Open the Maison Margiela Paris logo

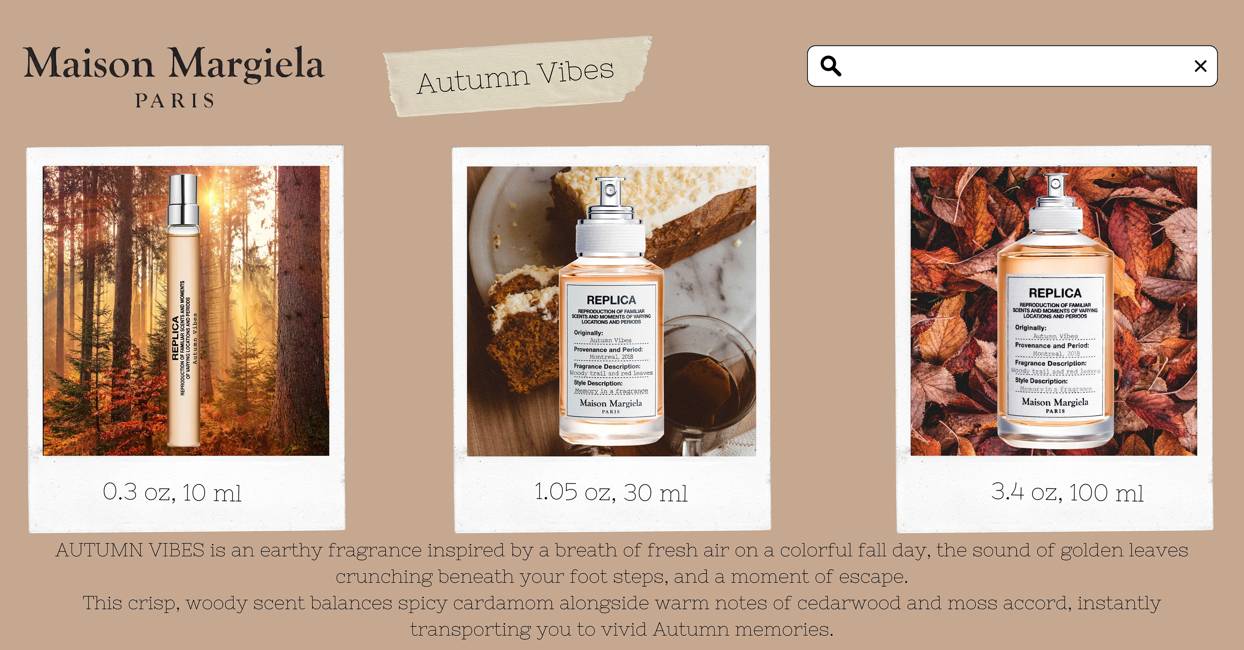(x=174, y=76)
